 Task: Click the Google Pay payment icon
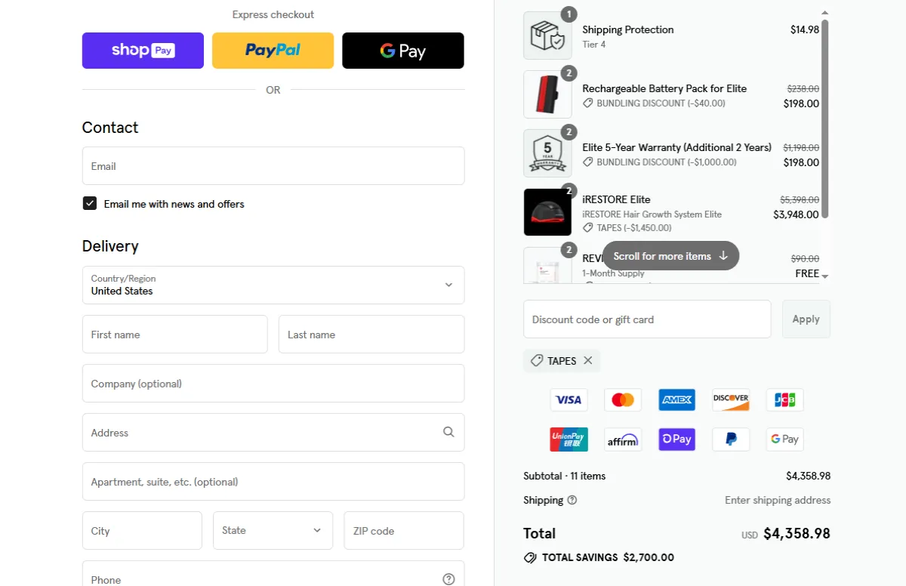785,439
